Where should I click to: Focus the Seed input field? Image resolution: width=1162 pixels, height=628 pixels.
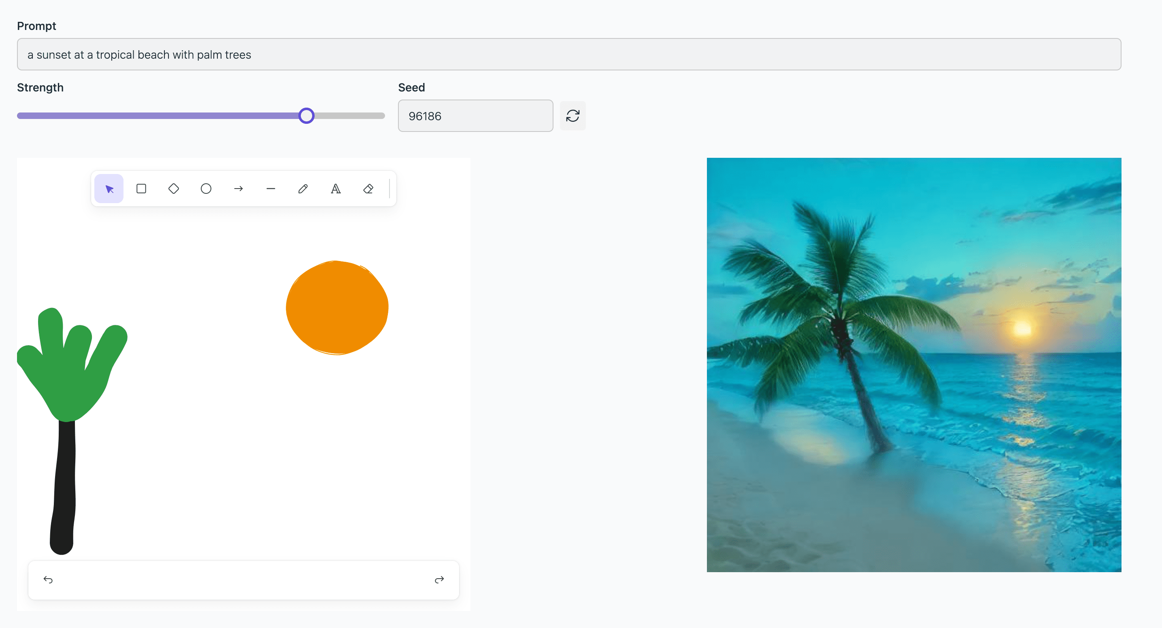(x=475, y=116)
